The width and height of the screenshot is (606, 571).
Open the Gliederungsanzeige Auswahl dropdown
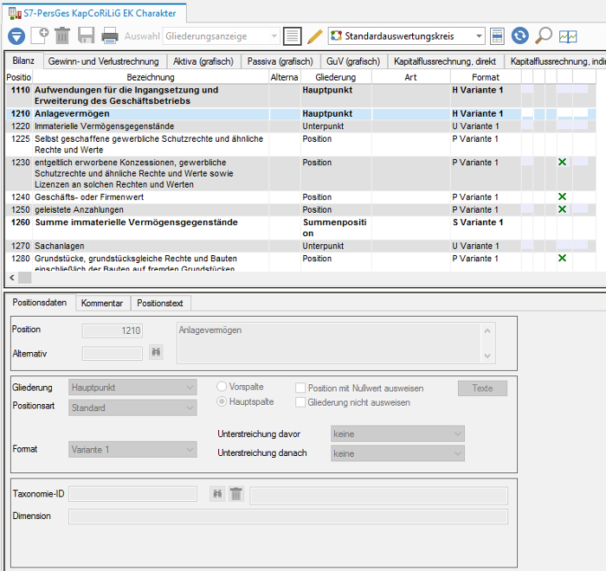[x=221, y=36]
